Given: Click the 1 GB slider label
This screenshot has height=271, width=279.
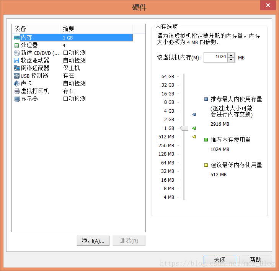Looking at the screenshot, I should [x=169, y=128].
